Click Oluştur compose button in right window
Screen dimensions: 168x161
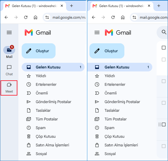107,51
